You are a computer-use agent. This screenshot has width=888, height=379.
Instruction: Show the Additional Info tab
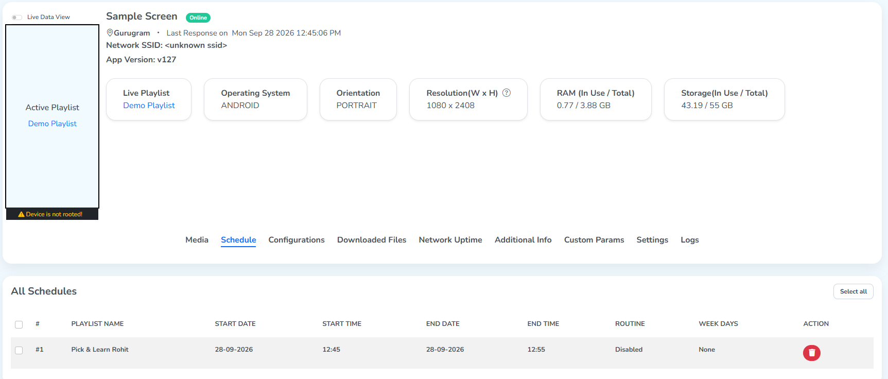click(523, 240)
